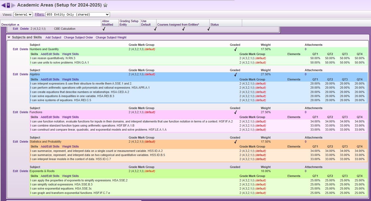Click Graded checkmark for Numbers and Quantity
Viewport: 371px width, 201px height.
(235, 49)
